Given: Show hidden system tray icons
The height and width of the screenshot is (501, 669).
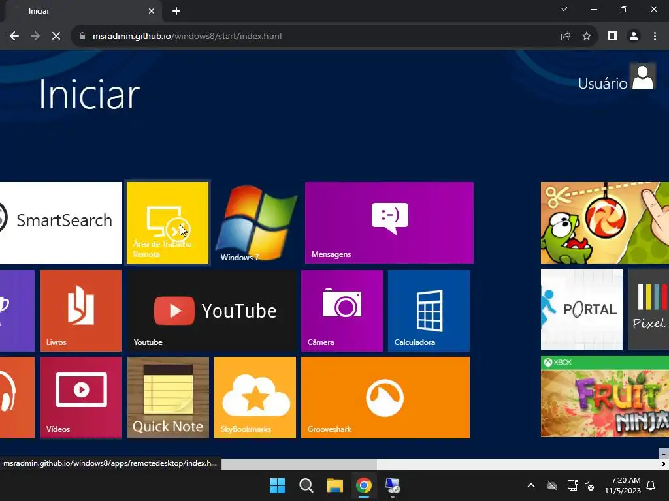Looking at the screenshot, I should coord(531,485).
